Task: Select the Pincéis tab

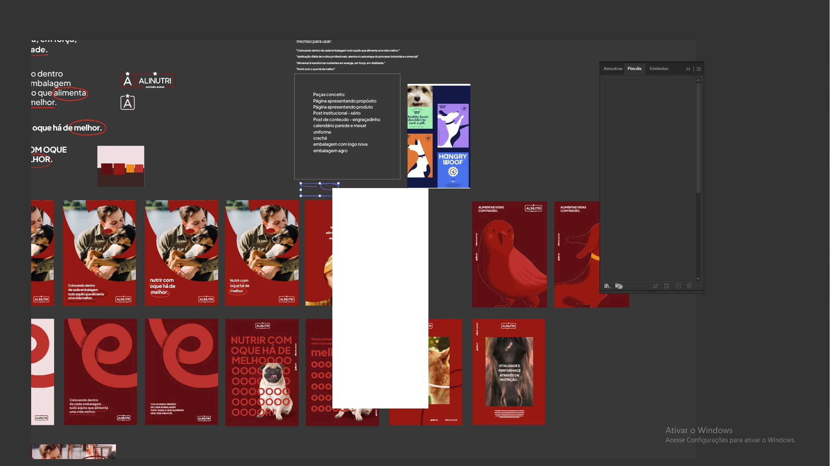Action: tap(634, 69)
